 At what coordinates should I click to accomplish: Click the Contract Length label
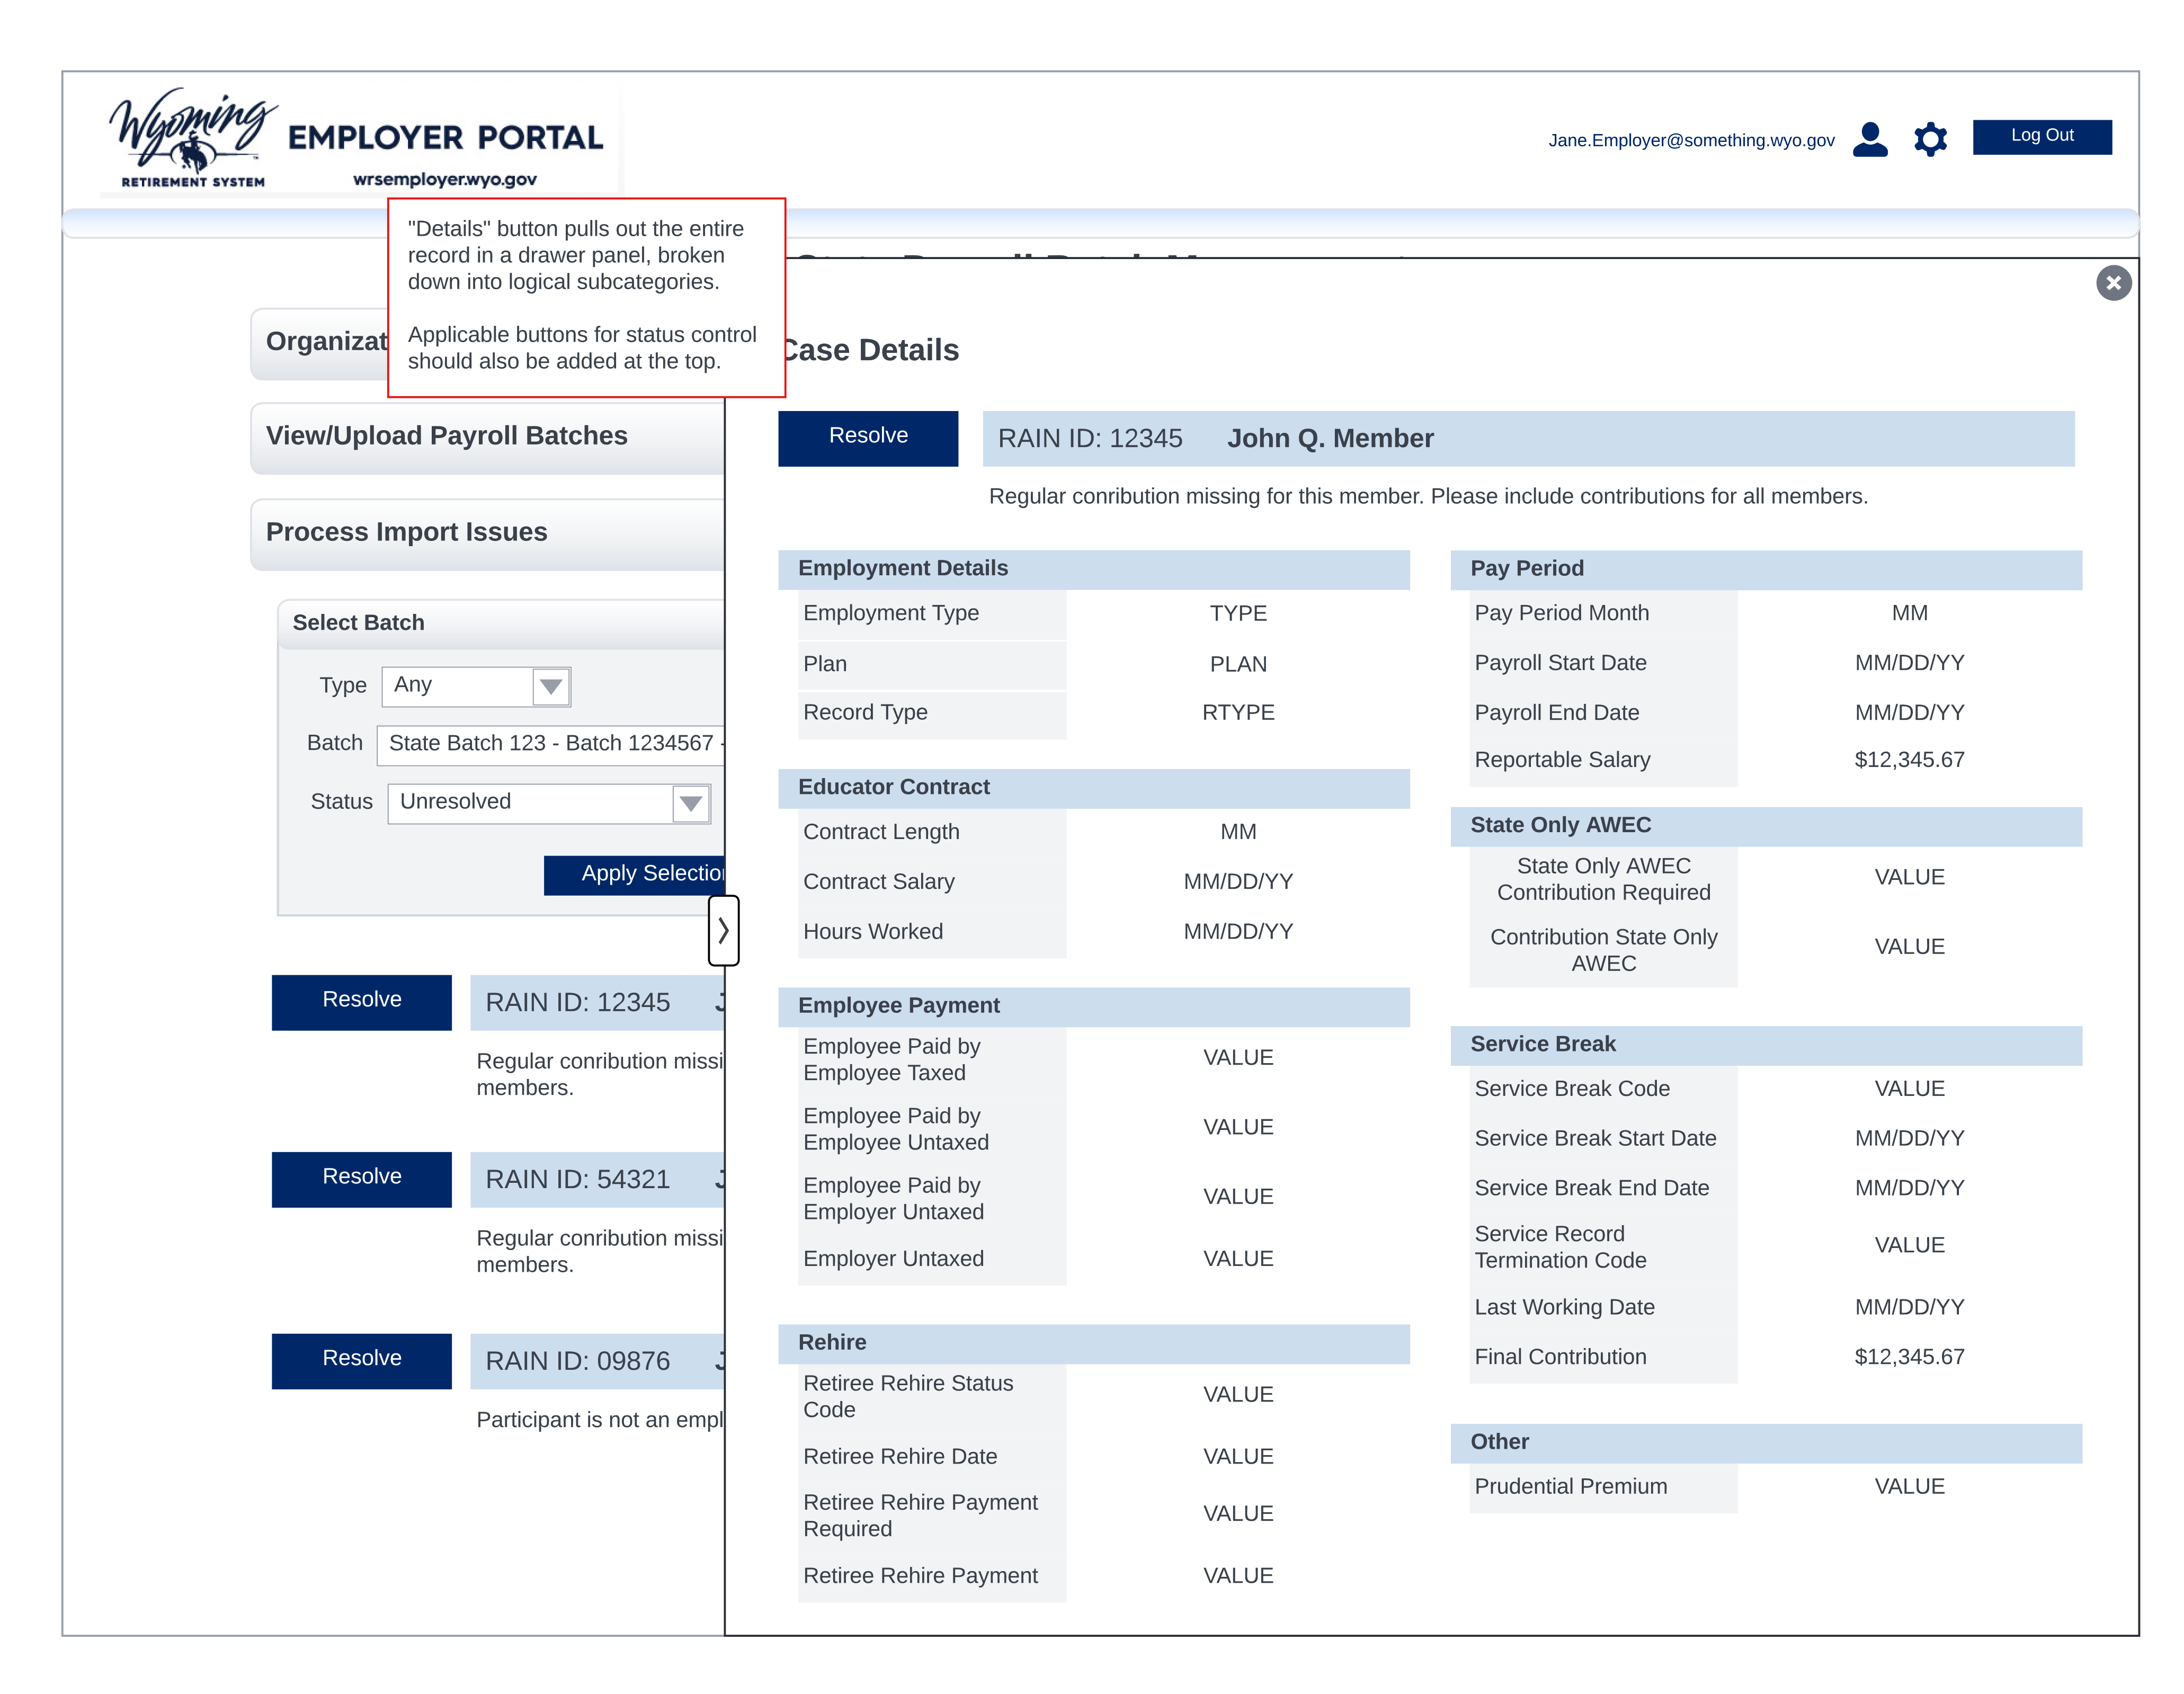click(880, 832)
